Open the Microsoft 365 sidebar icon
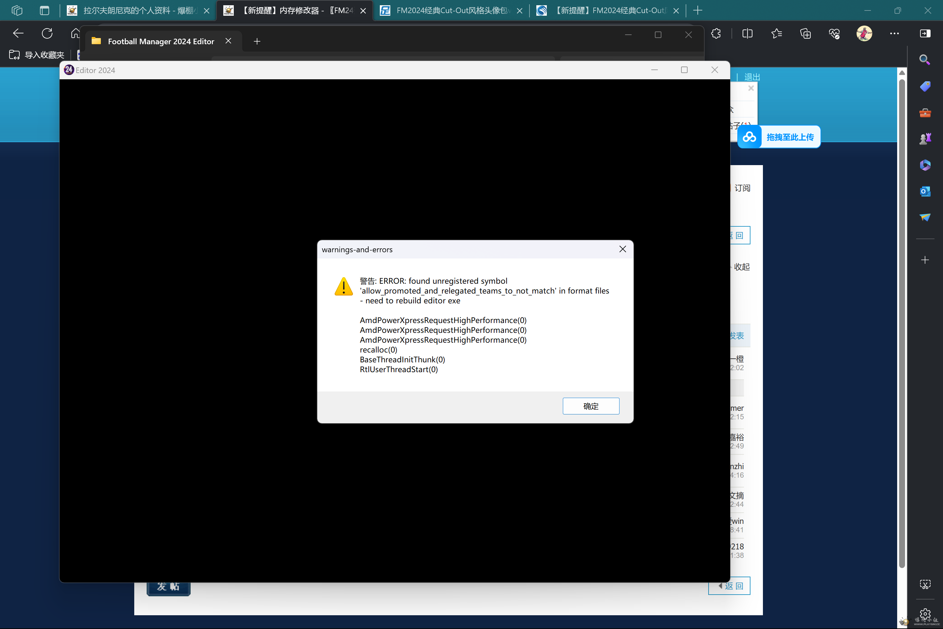This screenshot has height=629, width=943. [x=925, y=165]
